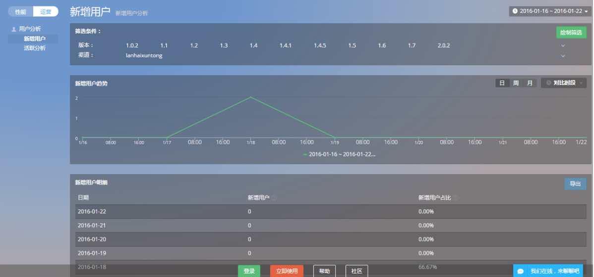This screenshot has width=594, height=277.
Task: Switch to the 性能 tab
Action: point(20,12)
